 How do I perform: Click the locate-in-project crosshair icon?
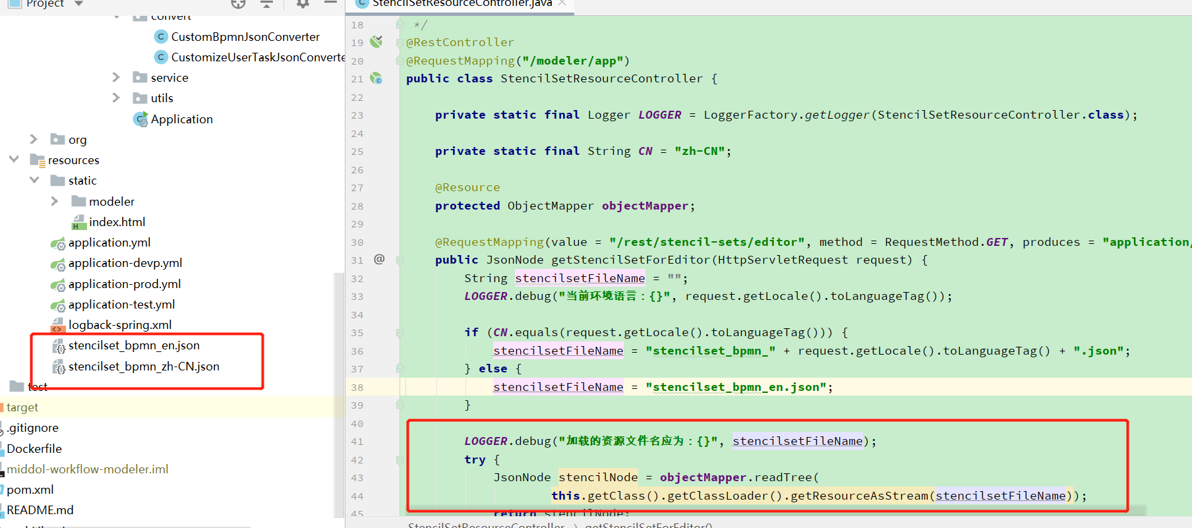pos(238,4)
